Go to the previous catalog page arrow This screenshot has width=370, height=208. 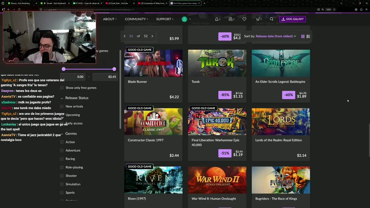tap(125, 36)
